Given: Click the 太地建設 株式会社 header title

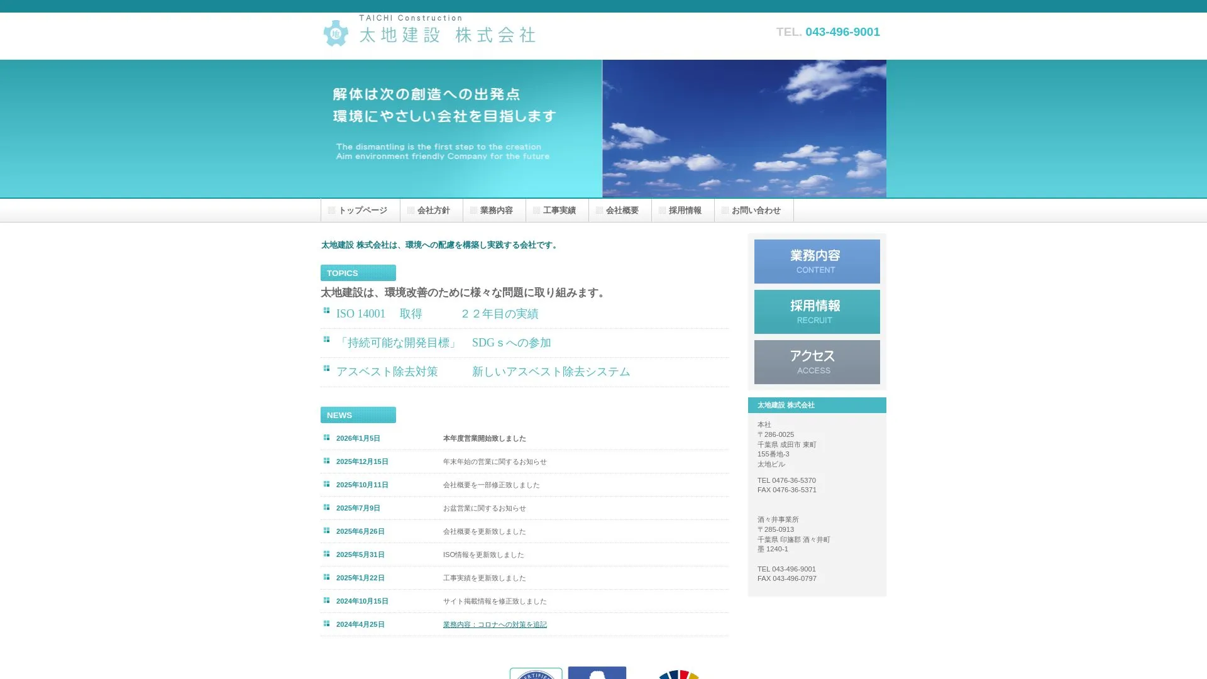Looking at the screenshot, I should [447, 35].
